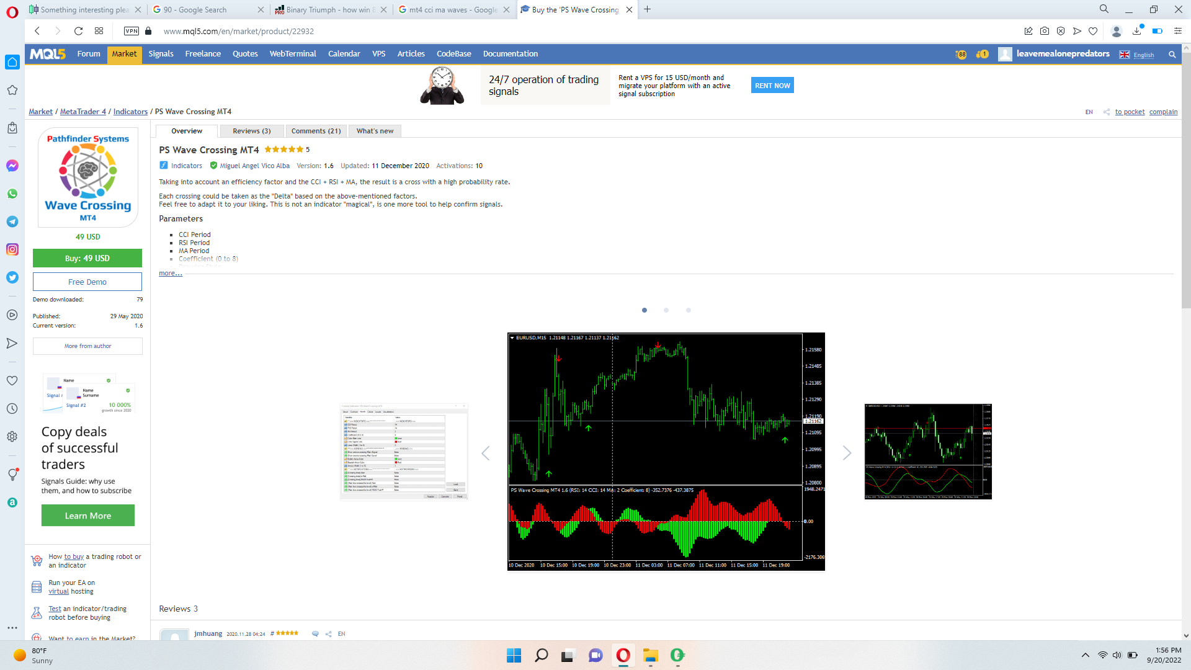Select the second carousel dot

click(666, 310)
